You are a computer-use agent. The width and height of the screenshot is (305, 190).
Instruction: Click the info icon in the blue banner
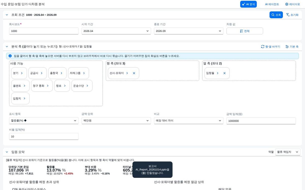pyautogui.click(x=10, y=56)
